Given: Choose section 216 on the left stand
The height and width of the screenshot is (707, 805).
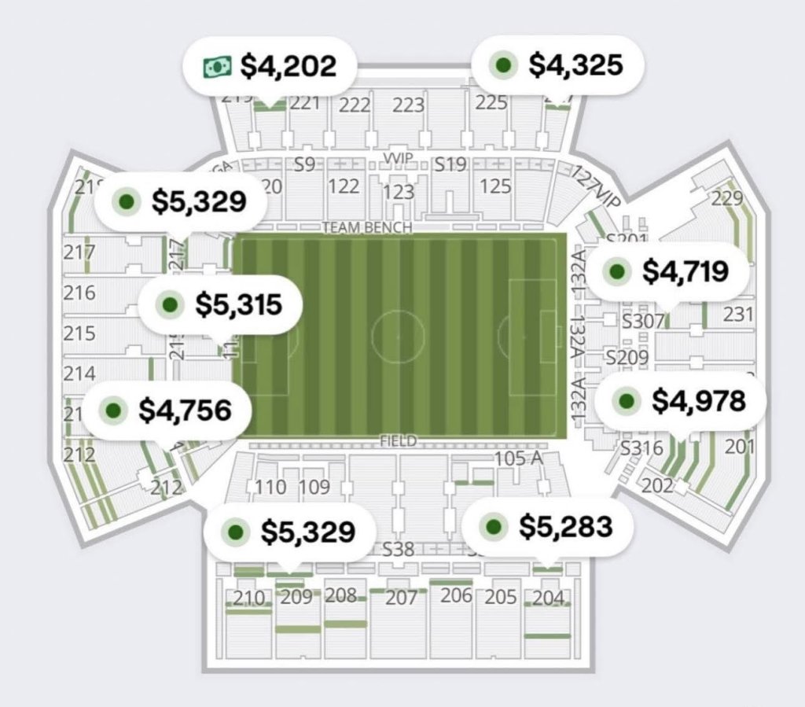Looking at the screenshot, I should coord(79,293).
